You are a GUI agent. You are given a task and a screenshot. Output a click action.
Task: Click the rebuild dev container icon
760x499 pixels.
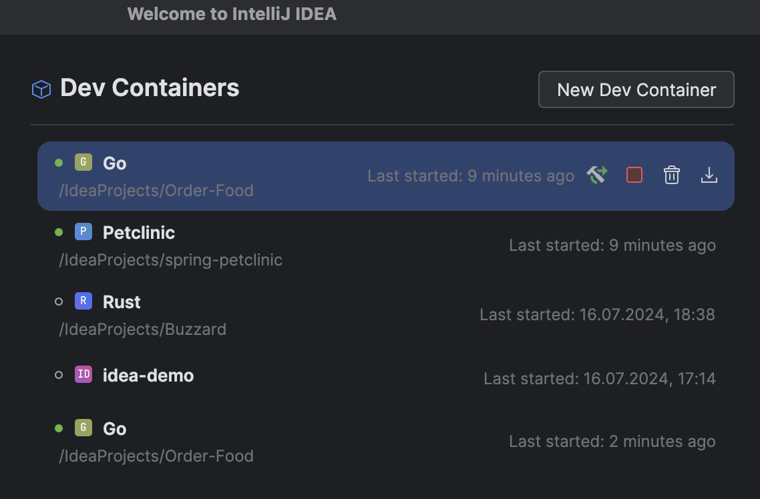596,175
